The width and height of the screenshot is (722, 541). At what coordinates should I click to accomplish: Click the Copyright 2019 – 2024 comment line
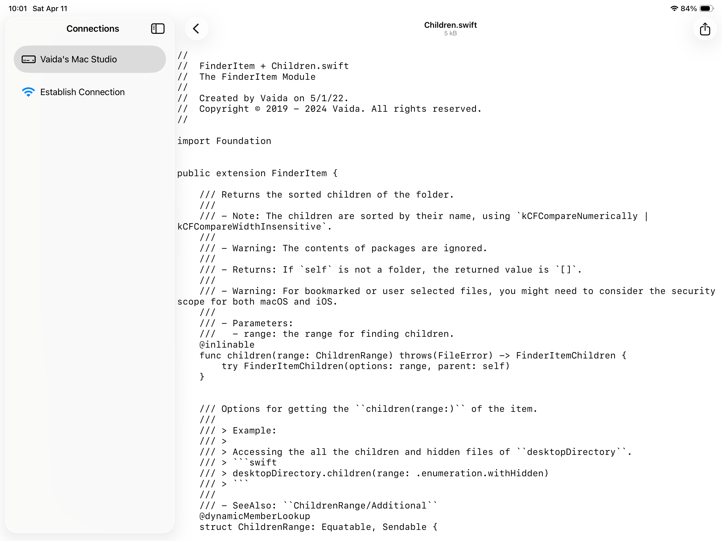(x=330, y=109)
